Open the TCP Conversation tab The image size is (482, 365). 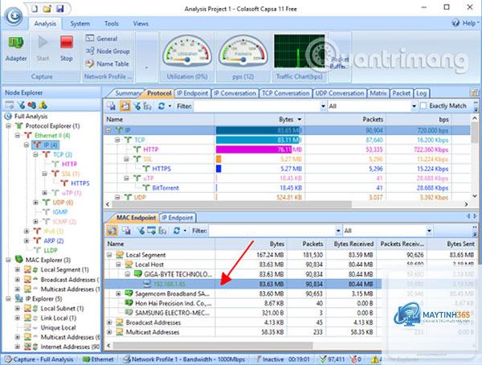[x=285, y=93]
